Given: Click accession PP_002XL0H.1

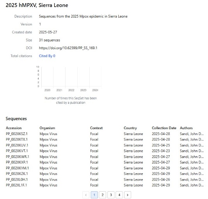Looking at the screenshot, I should (17, 179).
